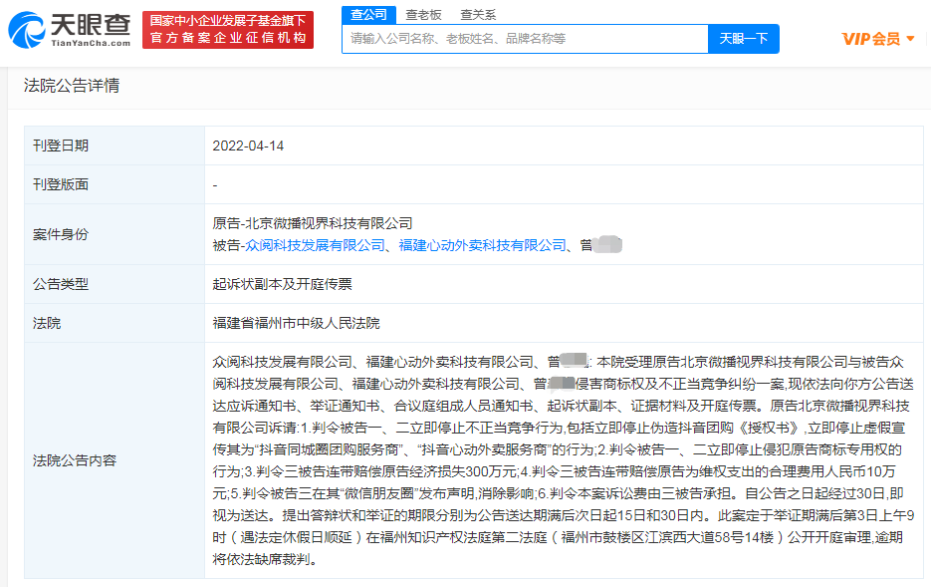Click the 天眼一下 search button
Viewport: 931px width, 587px height.
point(744,39)
